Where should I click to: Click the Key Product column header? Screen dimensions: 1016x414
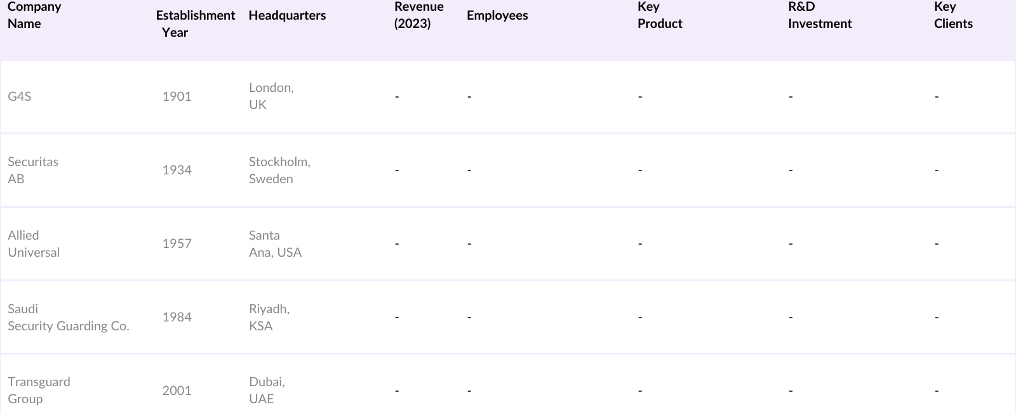point(660,15)
